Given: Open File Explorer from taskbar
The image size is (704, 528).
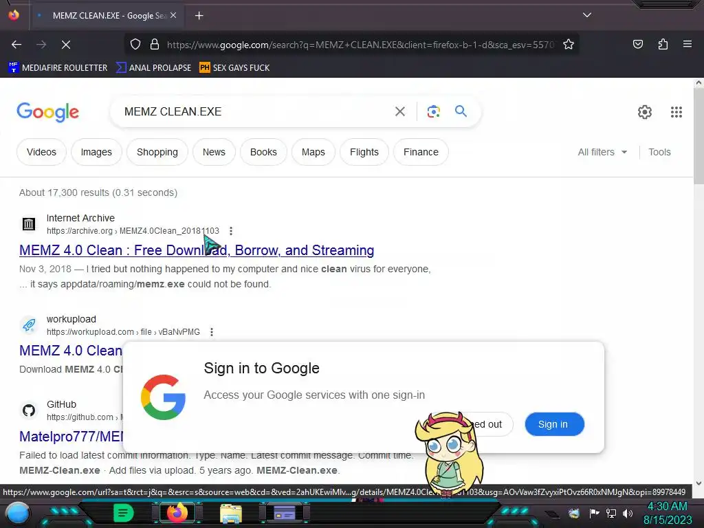Looking at the screenshot, I should [x=231, y=513].
